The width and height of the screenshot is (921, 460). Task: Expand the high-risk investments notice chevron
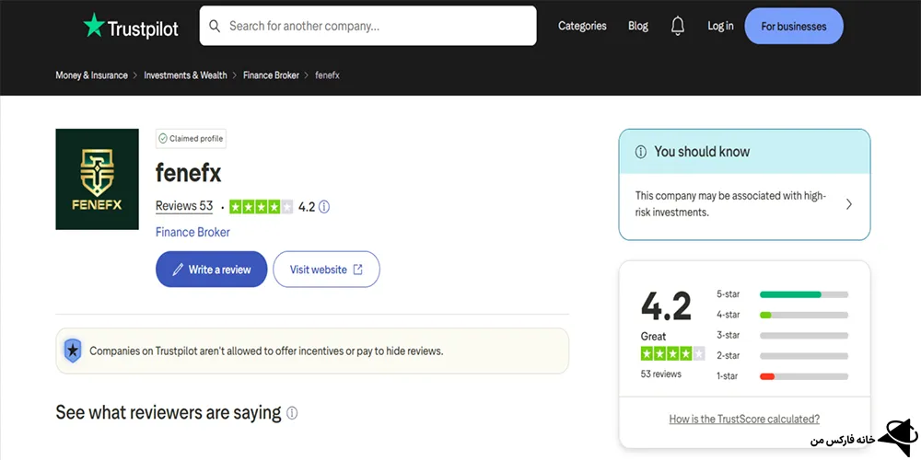848,204
